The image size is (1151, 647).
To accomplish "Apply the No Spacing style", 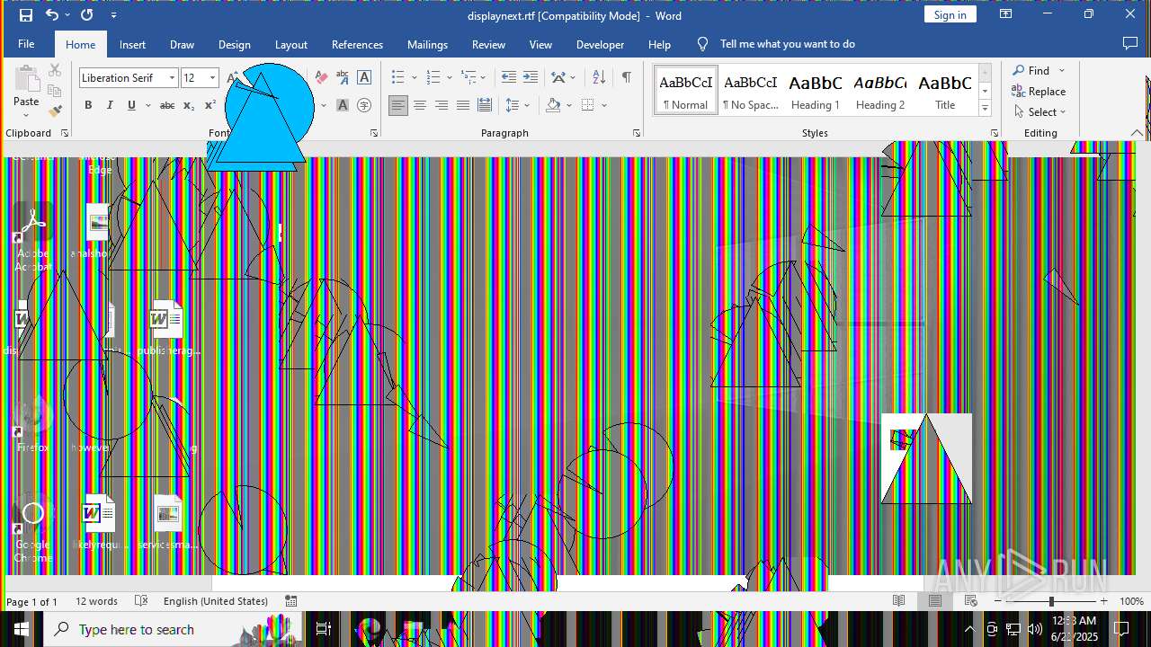I will (x=751, y=91).
